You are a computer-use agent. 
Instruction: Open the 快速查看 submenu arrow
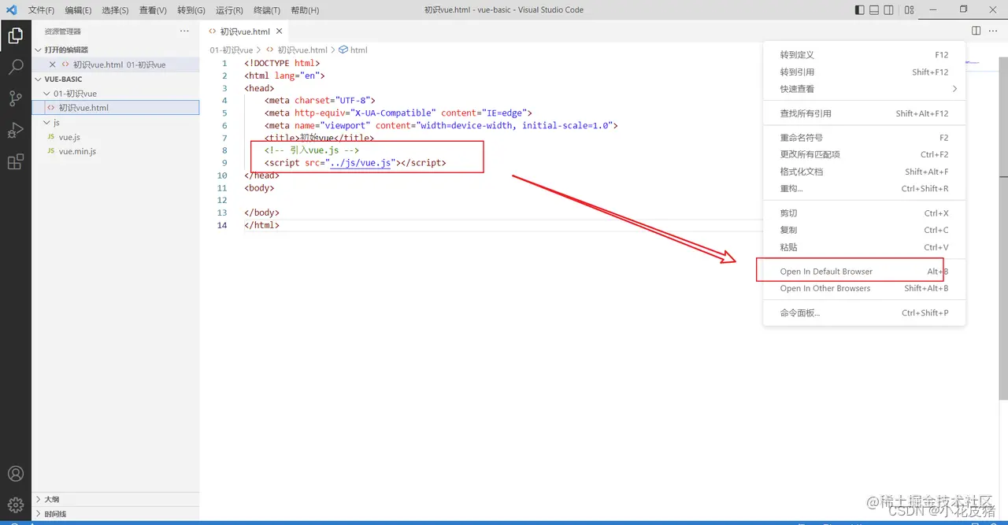954,89
